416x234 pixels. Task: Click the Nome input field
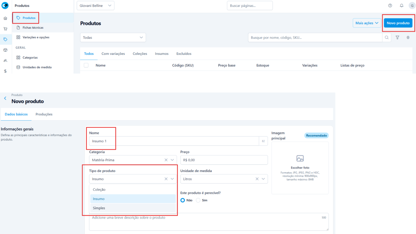[174, 141]
